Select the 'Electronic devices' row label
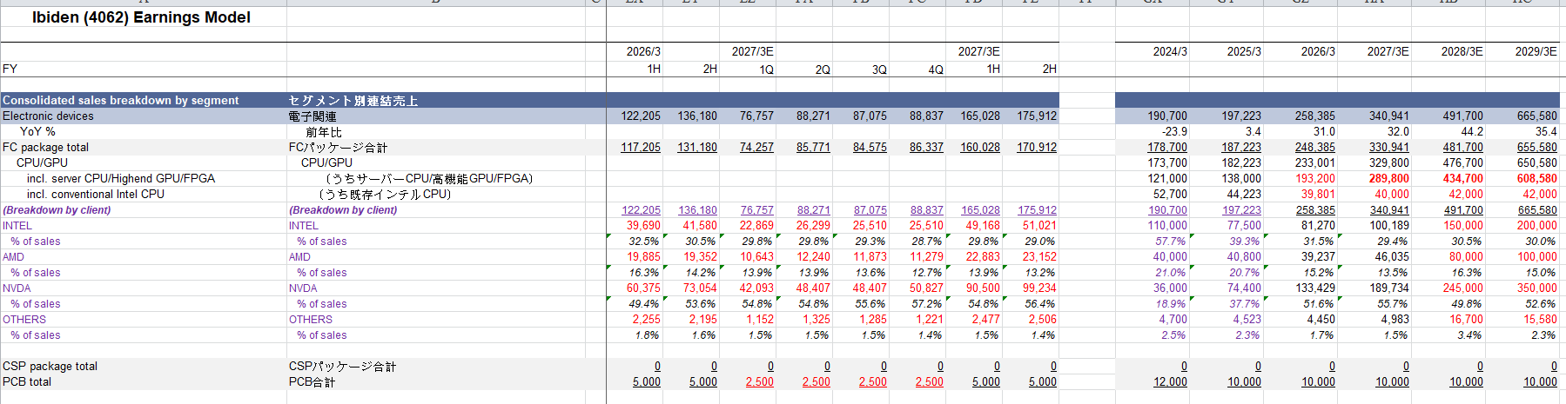 coord(48,116)
